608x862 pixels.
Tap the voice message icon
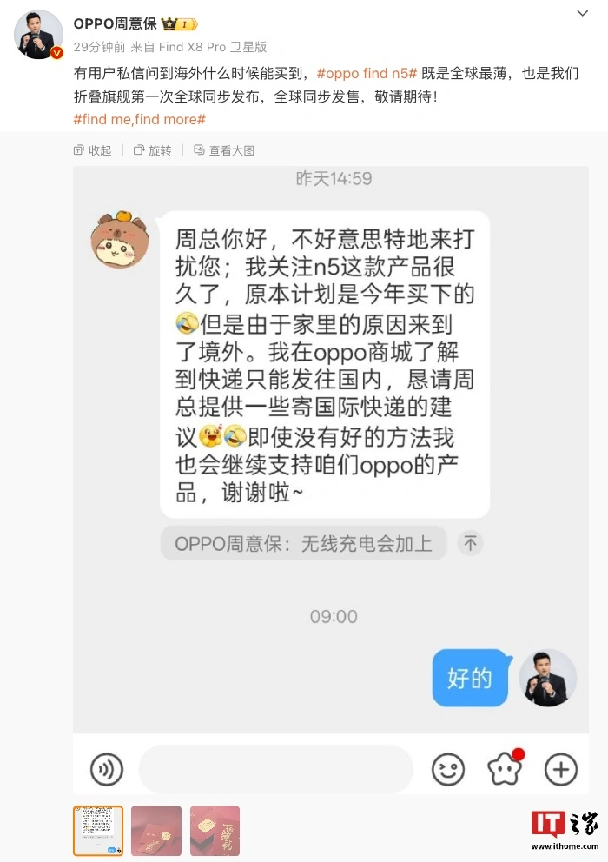pos(107,769)
